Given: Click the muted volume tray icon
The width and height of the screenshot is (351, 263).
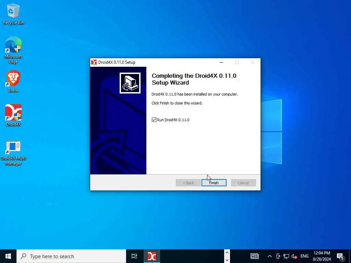Looking at the screenshot, I should point(294,256).
